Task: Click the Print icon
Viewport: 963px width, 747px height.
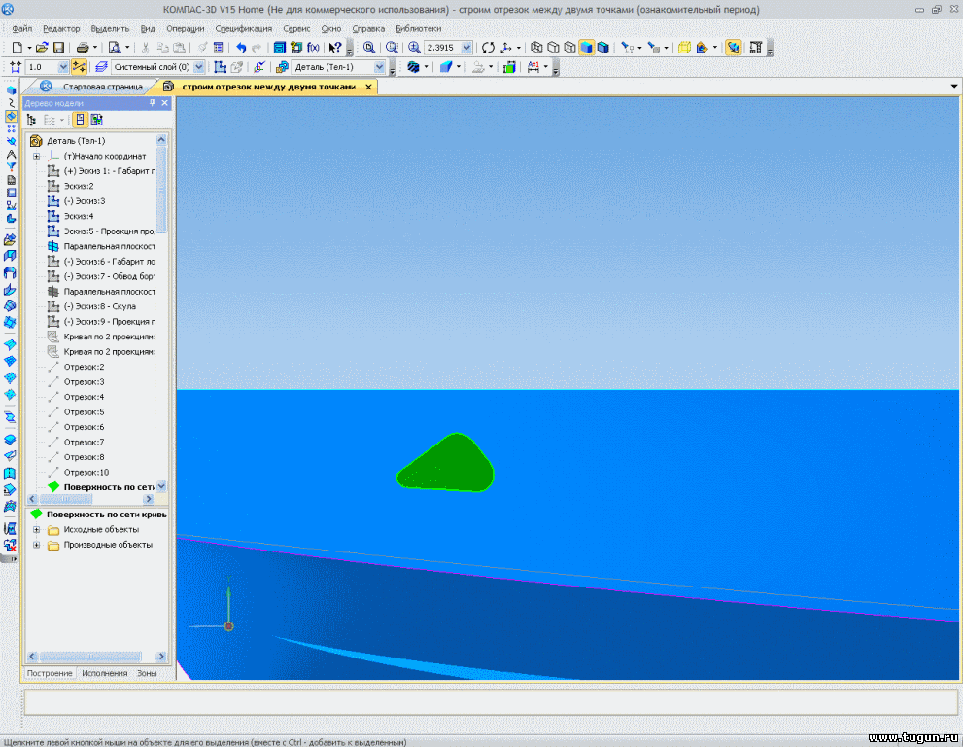Action: pos(83,48)
